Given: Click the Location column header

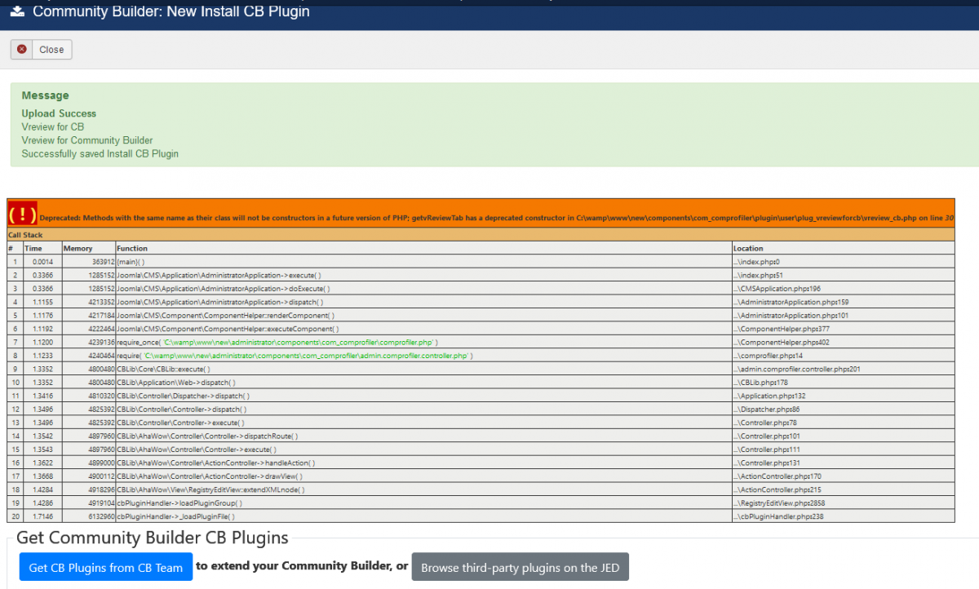Looking at the screenshot, I should click(748, 248).
